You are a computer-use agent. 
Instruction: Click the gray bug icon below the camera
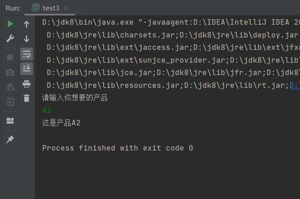click(10, 87)
